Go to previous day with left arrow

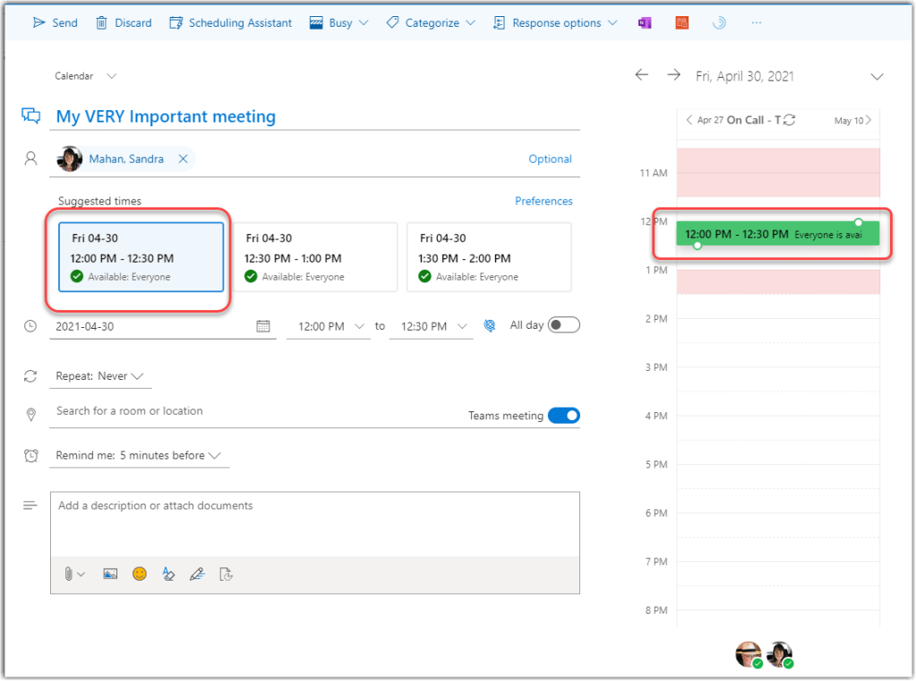point(641,75)
